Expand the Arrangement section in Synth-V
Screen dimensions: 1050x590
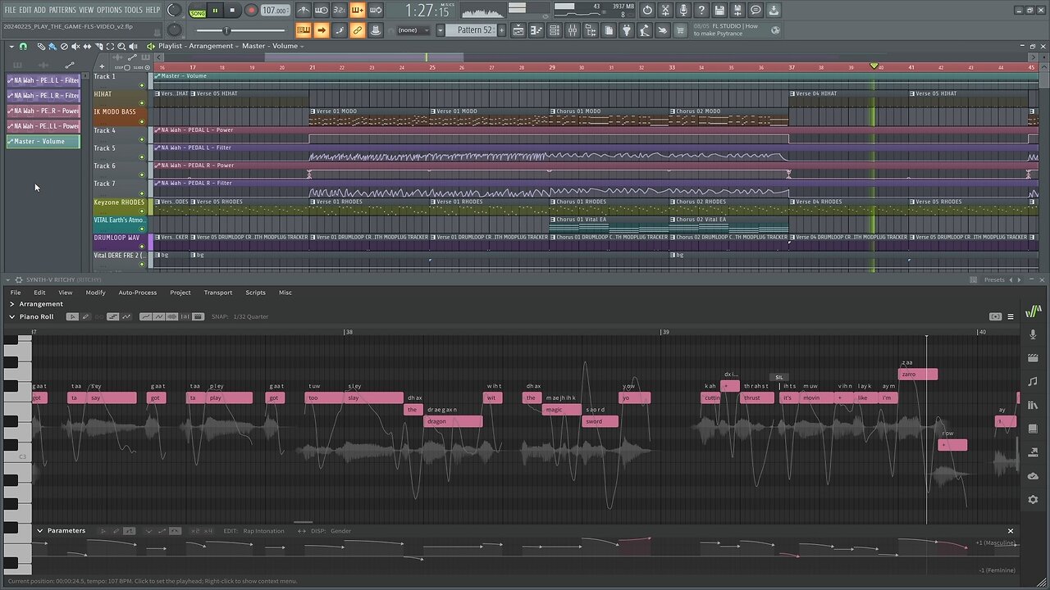[x=12, y=304]
